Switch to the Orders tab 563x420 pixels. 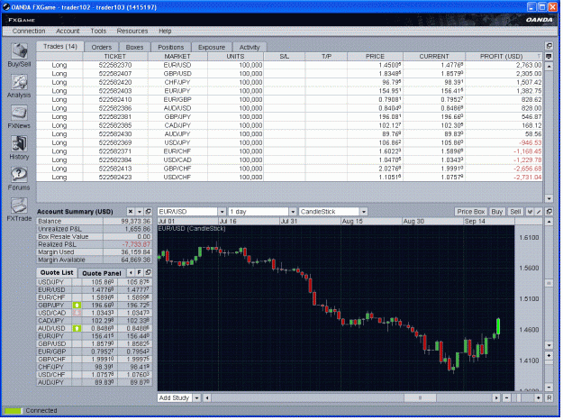(x=102, y=47)
